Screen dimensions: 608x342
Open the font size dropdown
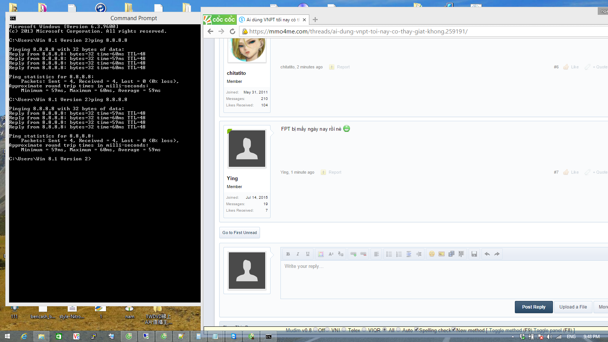point(331,254)
